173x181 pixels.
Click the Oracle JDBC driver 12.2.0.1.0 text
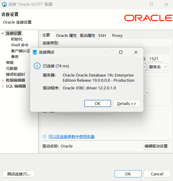pos(89,88)
